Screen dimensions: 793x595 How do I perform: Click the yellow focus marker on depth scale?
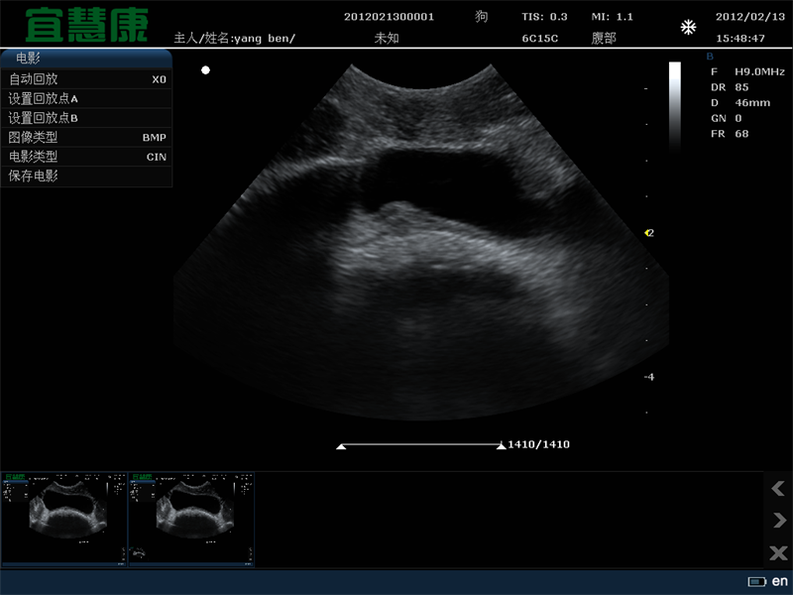(647, 233)
